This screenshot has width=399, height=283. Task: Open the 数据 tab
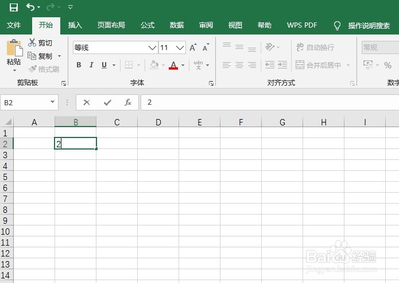tap(177, 25)
